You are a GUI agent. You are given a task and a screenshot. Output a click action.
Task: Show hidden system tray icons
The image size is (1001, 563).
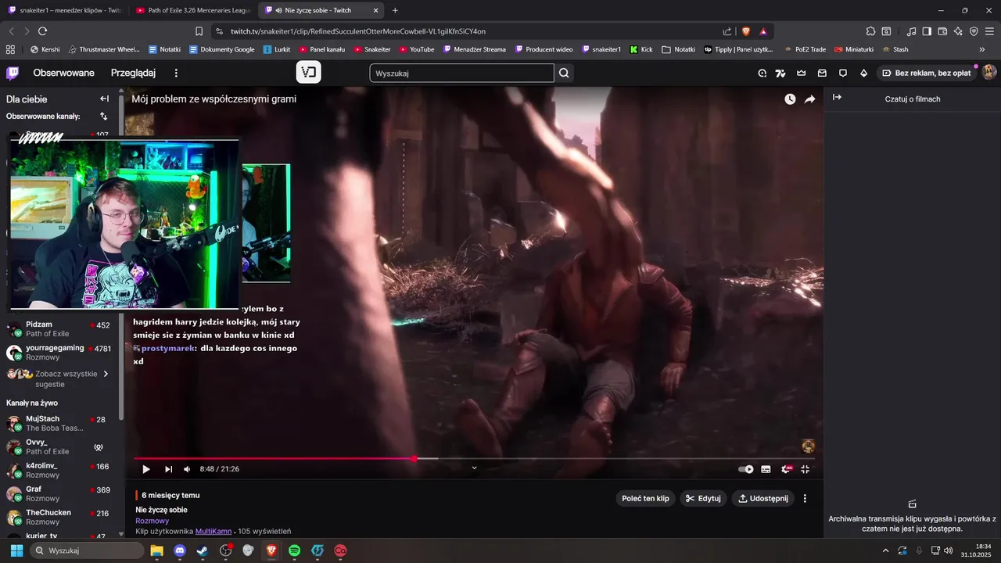click(885, 550)
